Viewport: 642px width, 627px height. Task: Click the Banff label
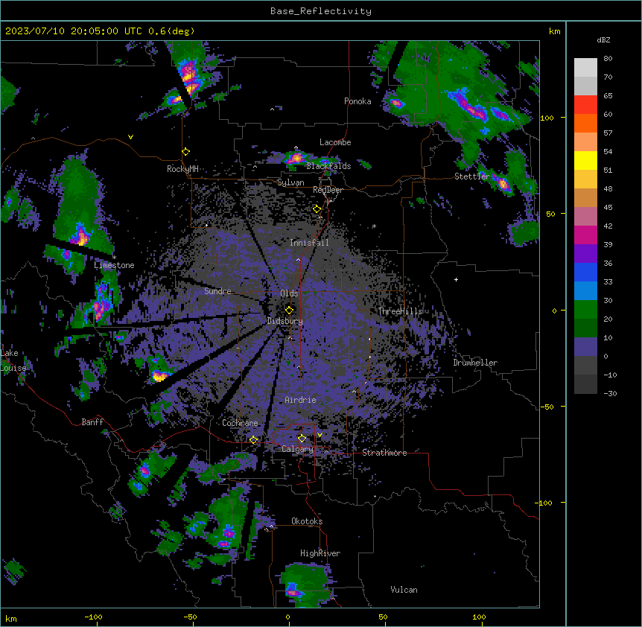(92, 422)
